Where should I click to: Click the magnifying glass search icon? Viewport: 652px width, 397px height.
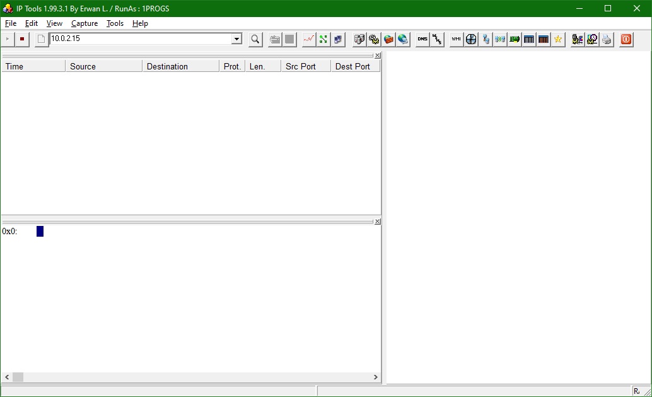pos(255,39)
